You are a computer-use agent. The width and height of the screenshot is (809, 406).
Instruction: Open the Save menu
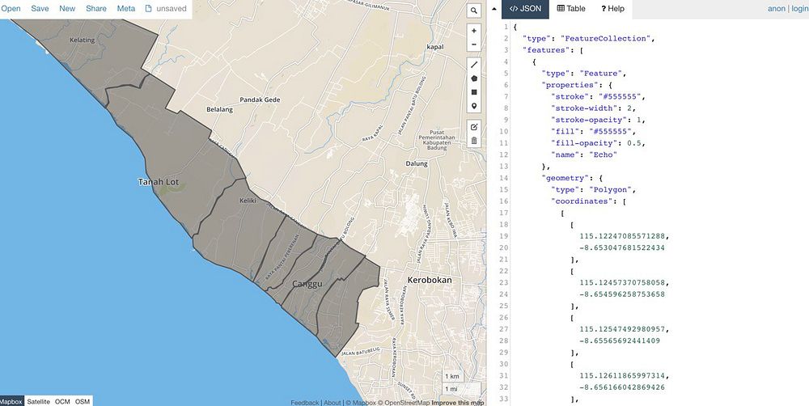click(x=40, y=9)
